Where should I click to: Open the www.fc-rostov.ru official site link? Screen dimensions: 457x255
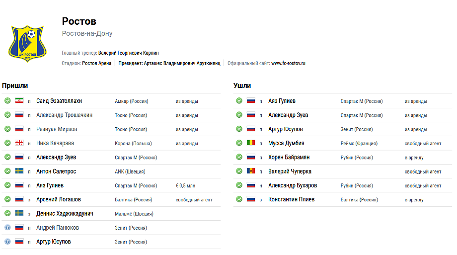(288, 63)
